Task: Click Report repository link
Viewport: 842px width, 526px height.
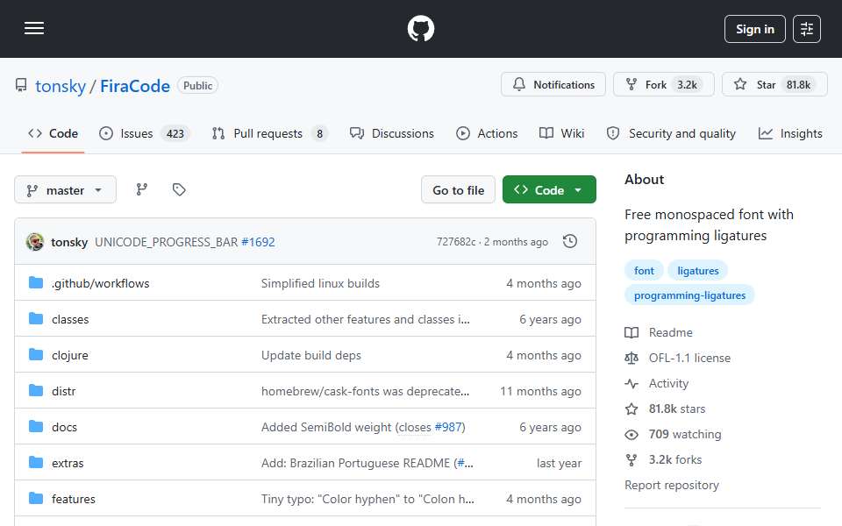Action: 671,485
